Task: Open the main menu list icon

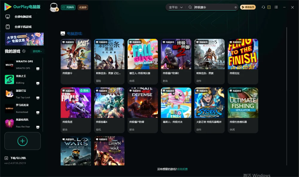Action: pos(276,7)
